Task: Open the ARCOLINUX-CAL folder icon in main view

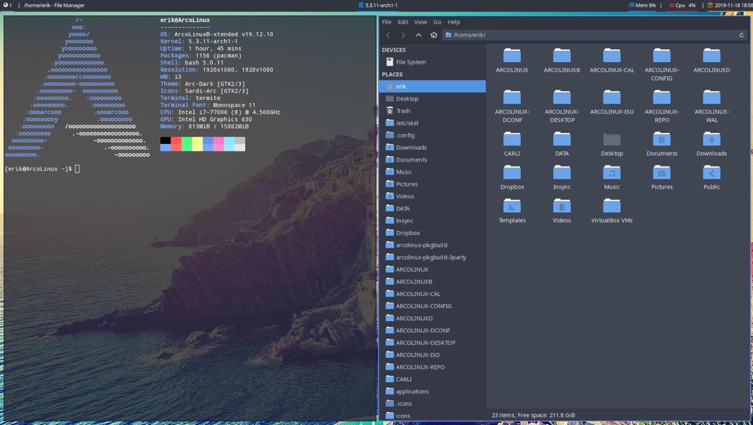Action: [x=611, y=55]
